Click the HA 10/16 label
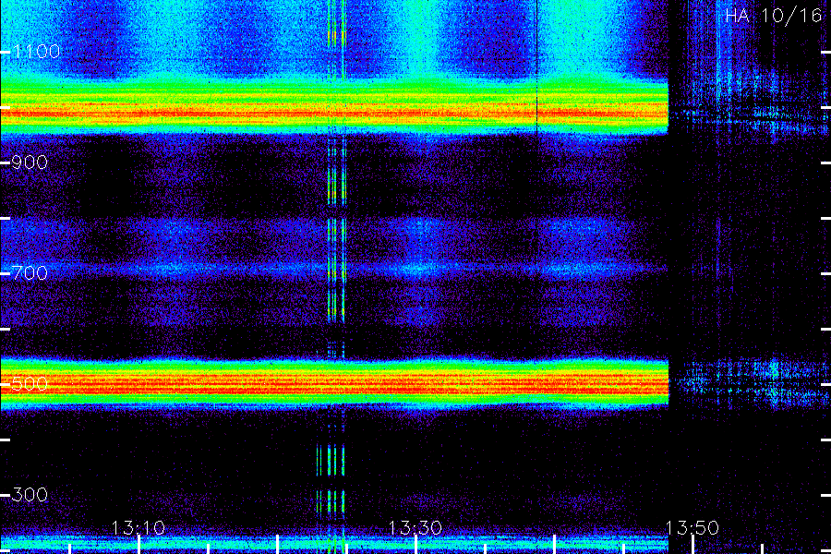 tap(774, 16)
